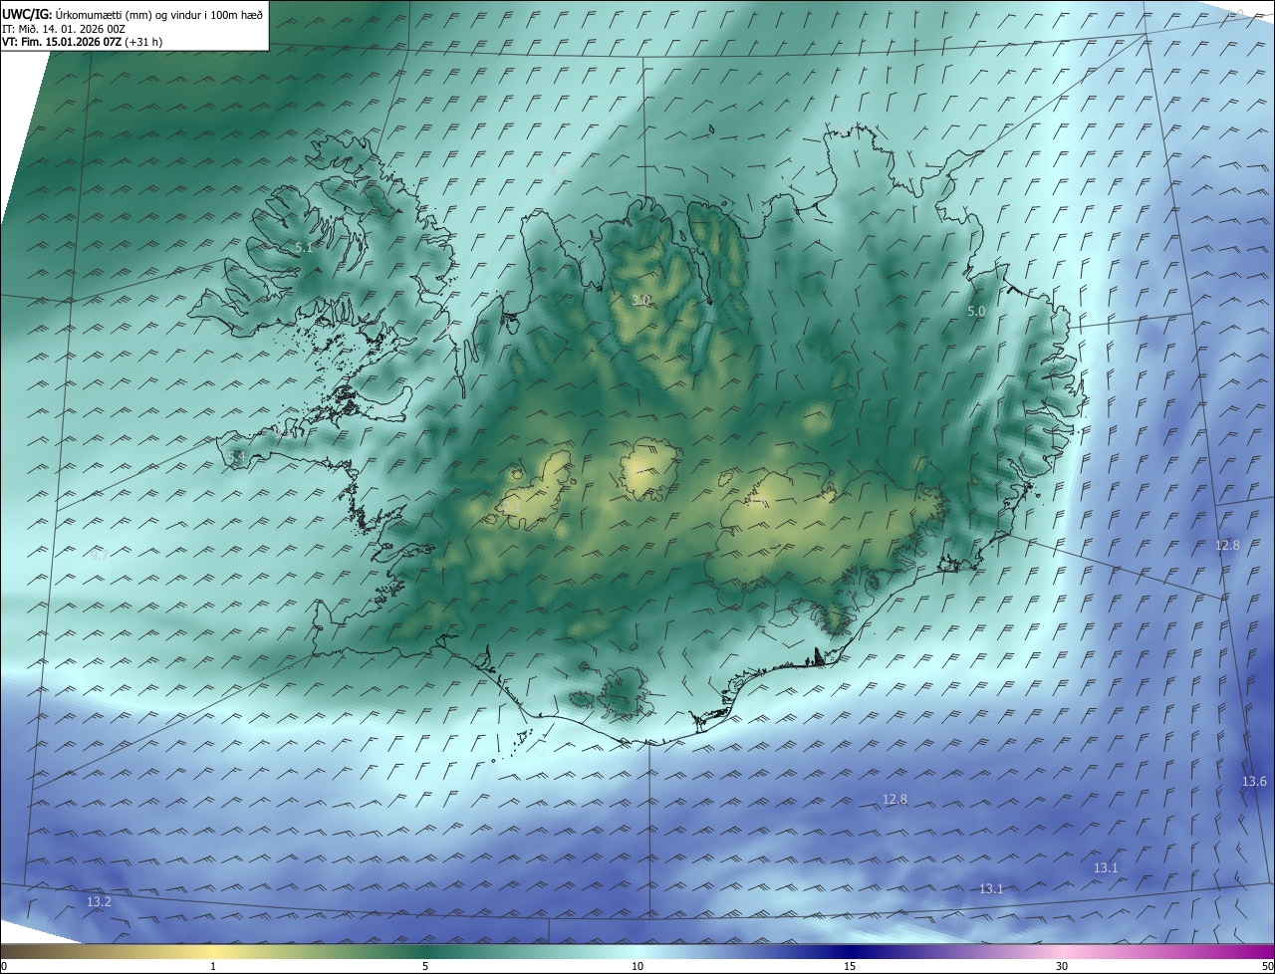This screenshot has width=1275, height=974.
Task: Click the faint 9.7 value over the western sea
Action: pos(99,556)
